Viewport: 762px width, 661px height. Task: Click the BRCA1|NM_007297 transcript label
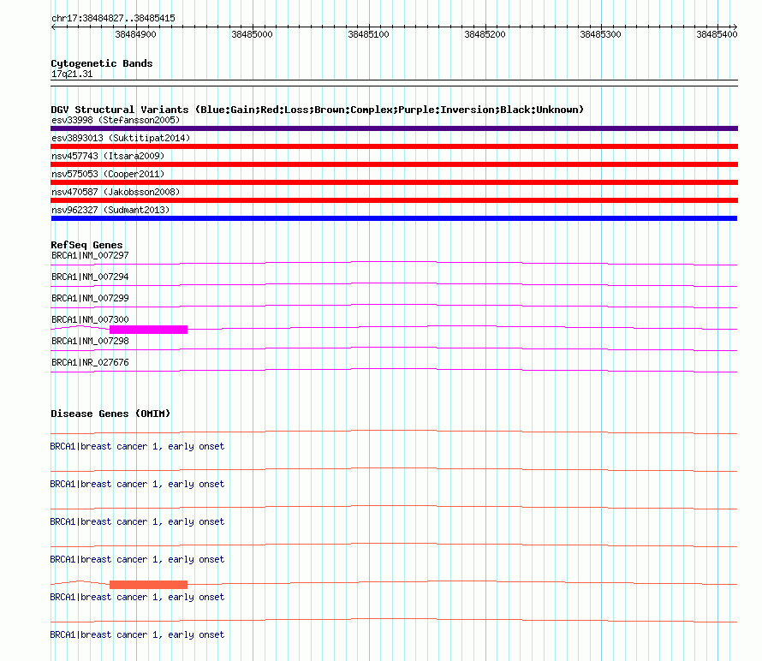(x=90, y=256)
